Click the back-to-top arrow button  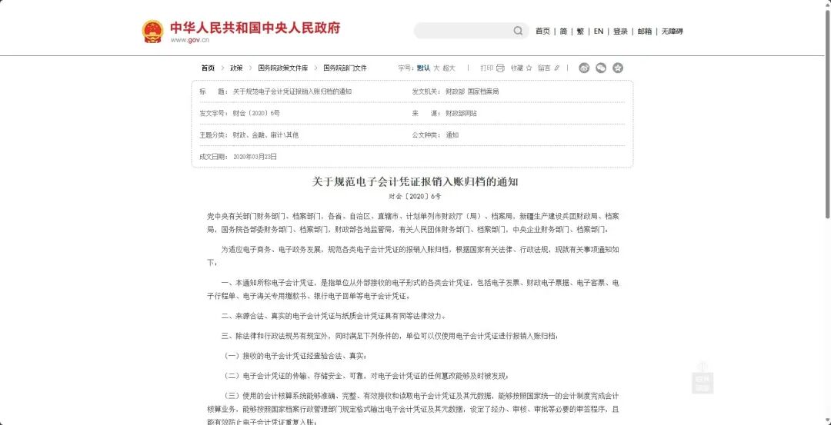click(703, 378)
